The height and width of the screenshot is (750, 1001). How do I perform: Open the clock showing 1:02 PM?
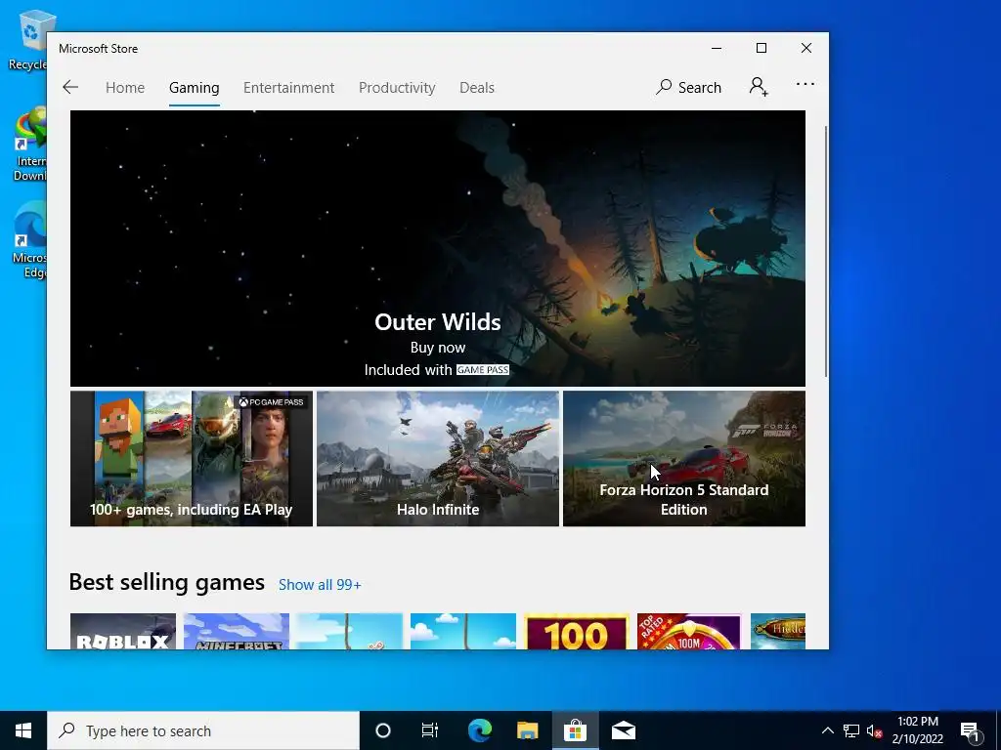click(x=917, y=730)
